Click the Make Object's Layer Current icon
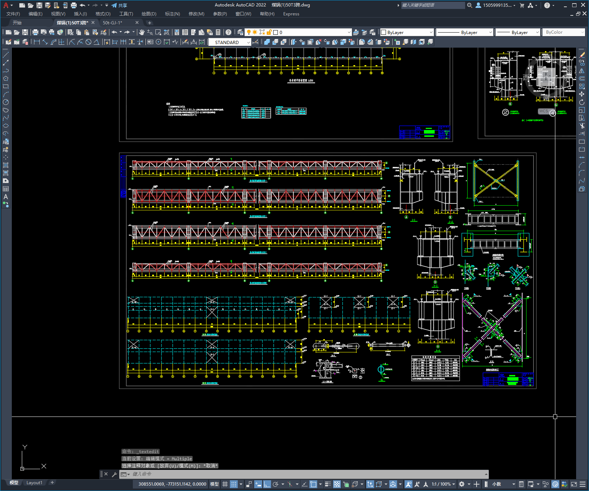The height and width of the screenshot is (491, 589). pyautogui.click(x=356, y=32)
